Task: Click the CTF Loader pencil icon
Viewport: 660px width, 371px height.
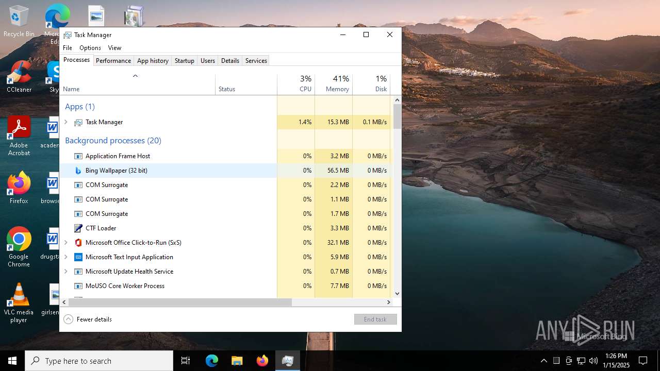Action: click(78, 228)
